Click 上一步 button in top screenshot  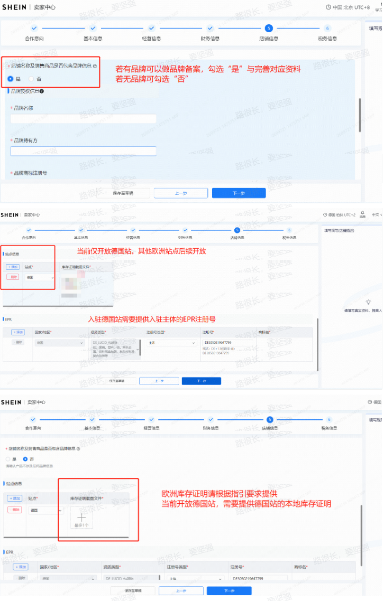(181, 193)
